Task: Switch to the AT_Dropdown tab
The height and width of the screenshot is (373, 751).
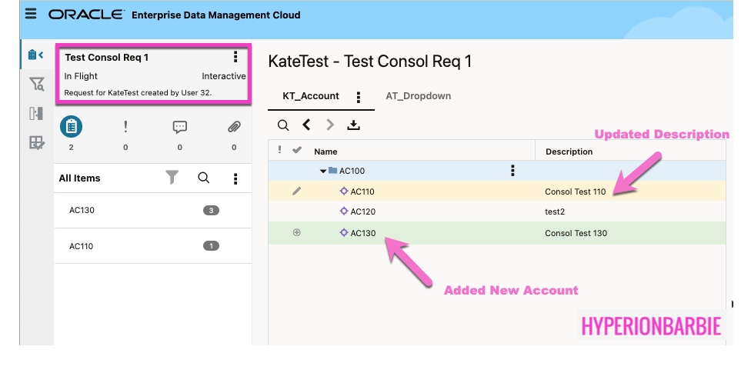Action: pos(418,96)
